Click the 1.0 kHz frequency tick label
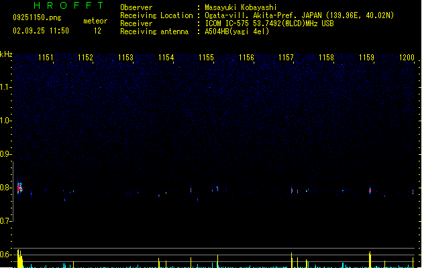 5,121
